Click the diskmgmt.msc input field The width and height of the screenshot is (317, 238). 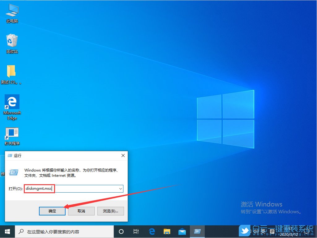coord(39,189)
